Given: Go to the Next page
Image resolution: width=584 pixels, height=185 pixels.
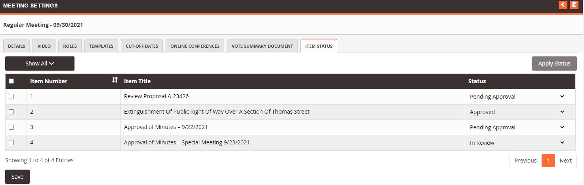Looking at the screenshot, I should point(566,161).
